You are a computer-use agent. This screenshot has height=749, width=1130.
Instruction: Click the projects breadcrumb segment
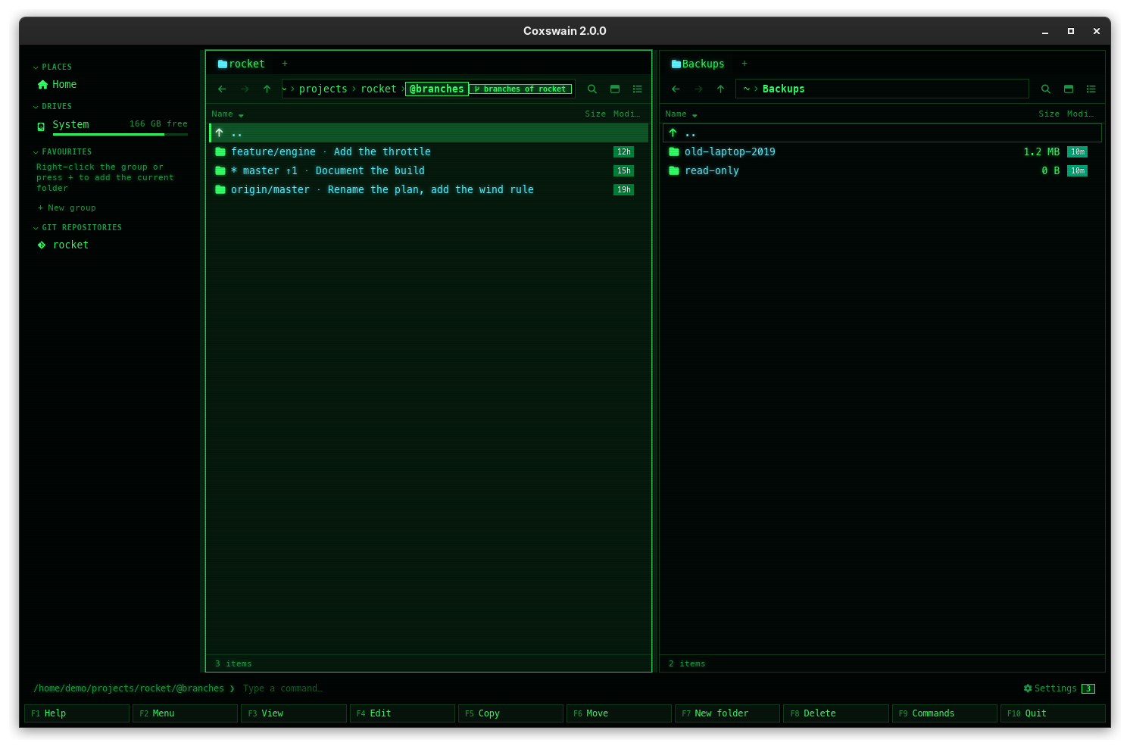pyautogui.click(x=323, y=89)
